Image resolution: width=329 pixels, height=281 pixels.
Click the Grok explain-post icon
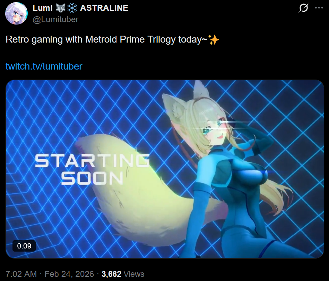click(303, 8)
